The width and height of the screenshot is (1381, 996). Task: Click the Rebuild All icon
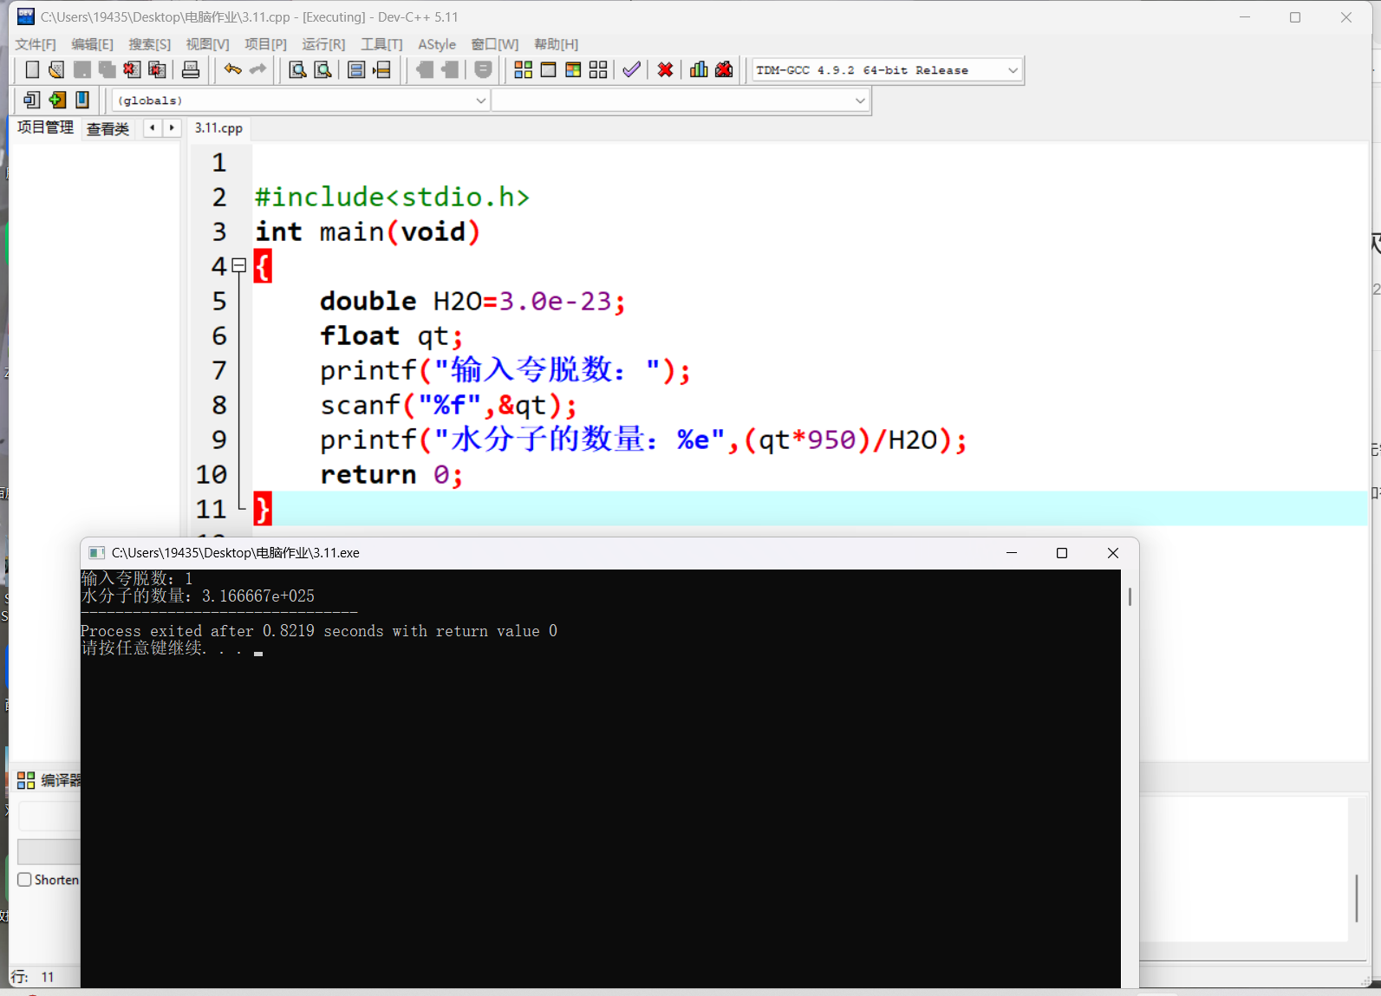[x=598, y=70]
